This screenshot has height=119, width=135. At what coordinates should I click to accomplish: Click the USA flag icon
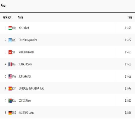(x=10, y=77)
